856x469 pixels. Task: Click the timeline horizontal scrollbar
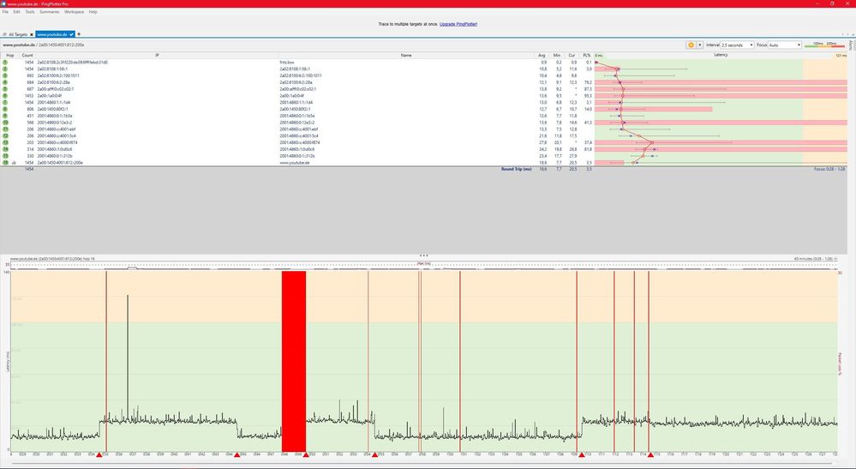pyautogui.click(x=423, y=464)
